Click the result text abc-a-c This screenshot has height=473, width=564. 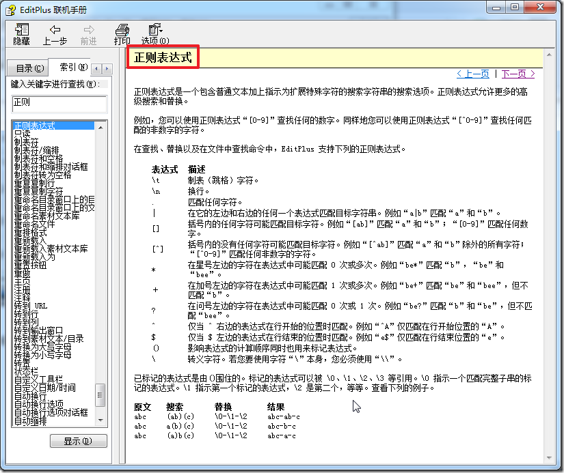tap(282, 436)
